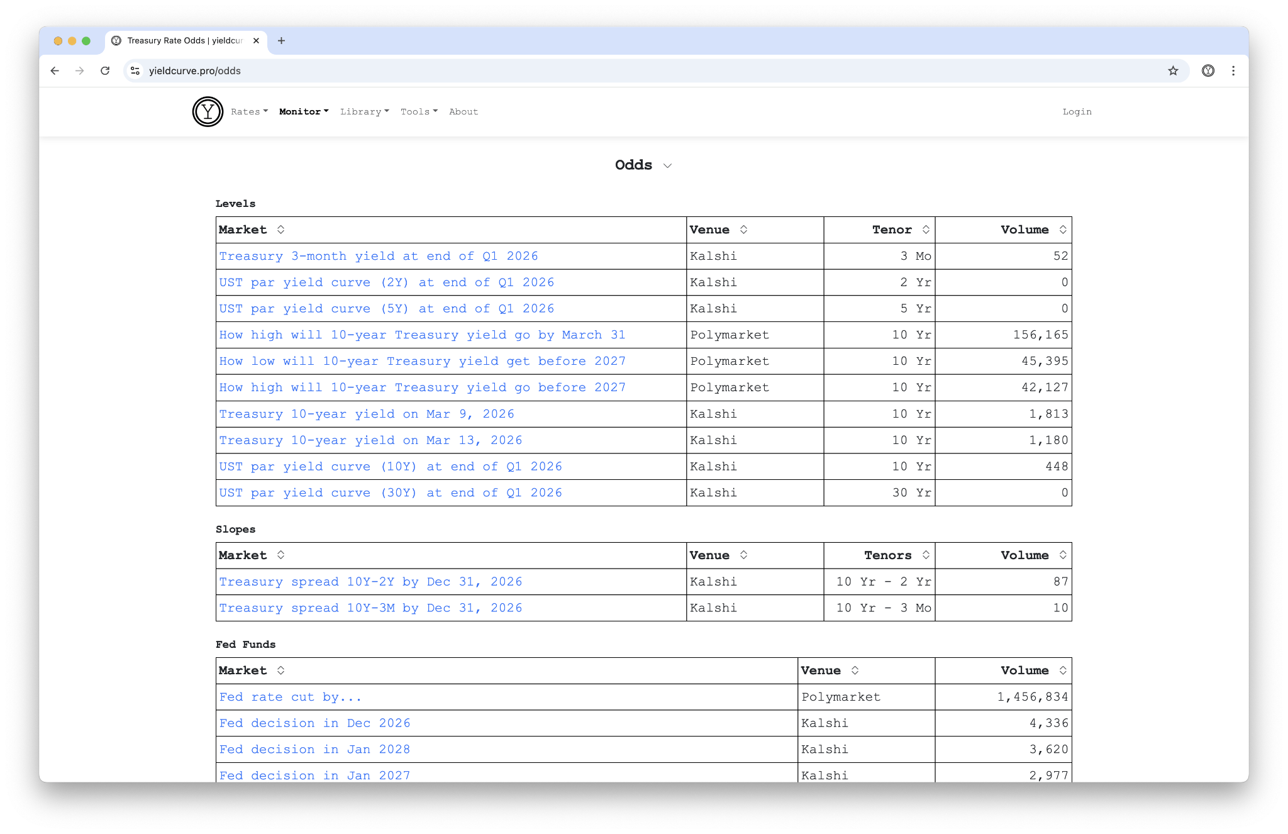Viewport: 1288px width, 834px height.
Task: Open Treasury spread 10Y-2Y by Dec 31 market
Action: pos(370,582)
